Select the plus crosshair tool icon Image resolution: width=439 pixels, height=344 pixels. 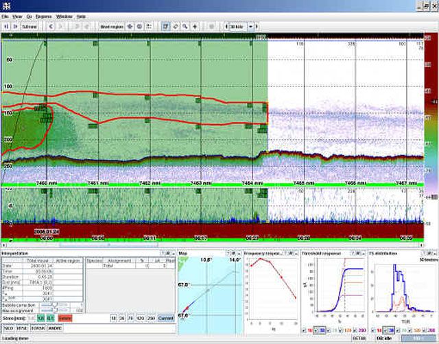195,27
